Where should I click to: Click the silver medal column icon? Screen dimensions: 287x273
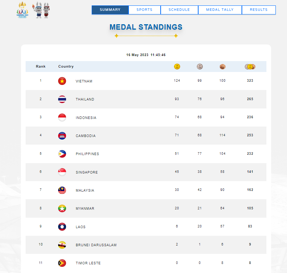[x=200, y=67]
